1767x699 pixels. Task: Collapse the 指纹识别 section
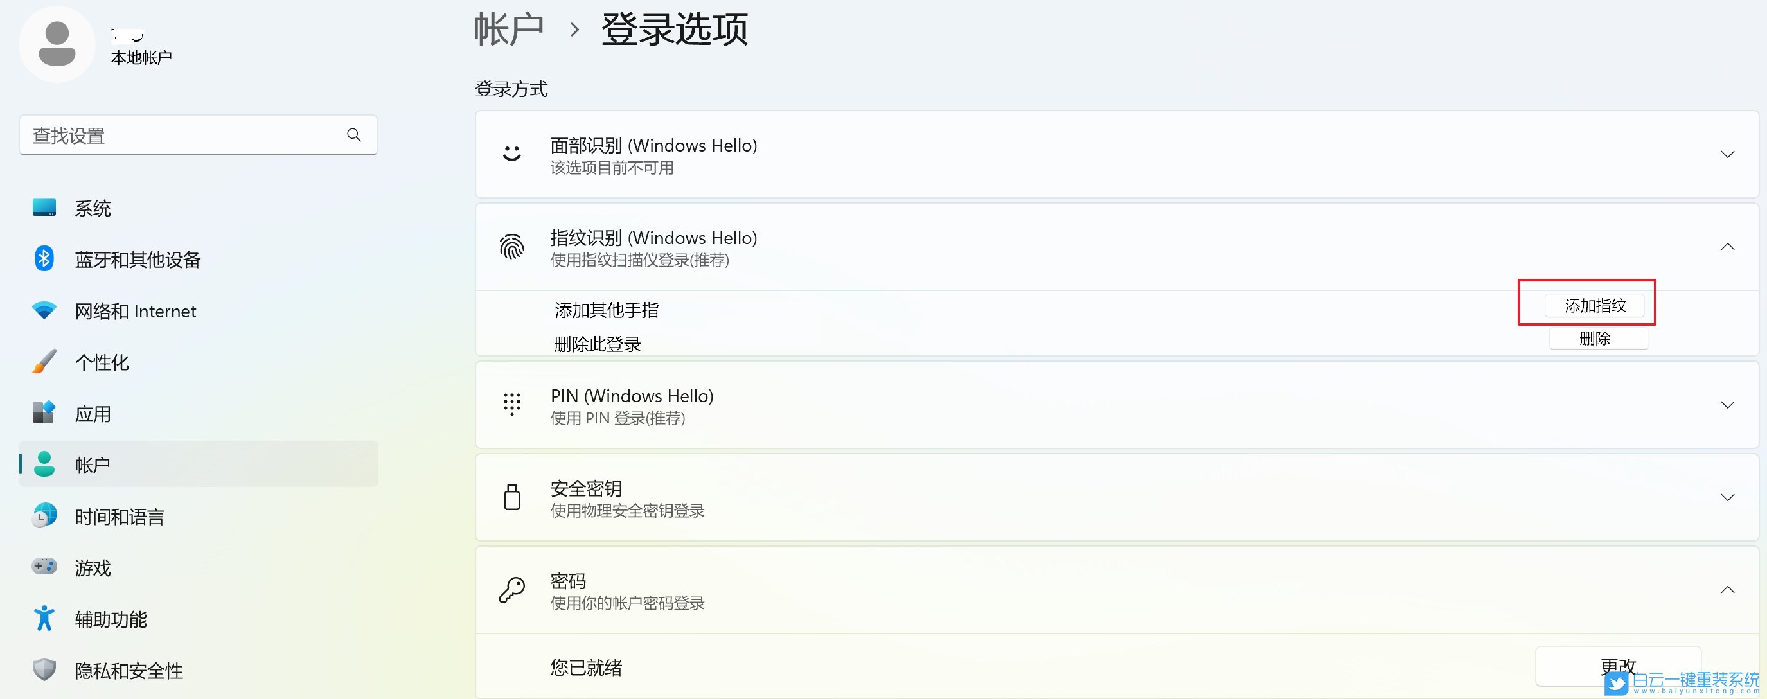point(1727,246)
